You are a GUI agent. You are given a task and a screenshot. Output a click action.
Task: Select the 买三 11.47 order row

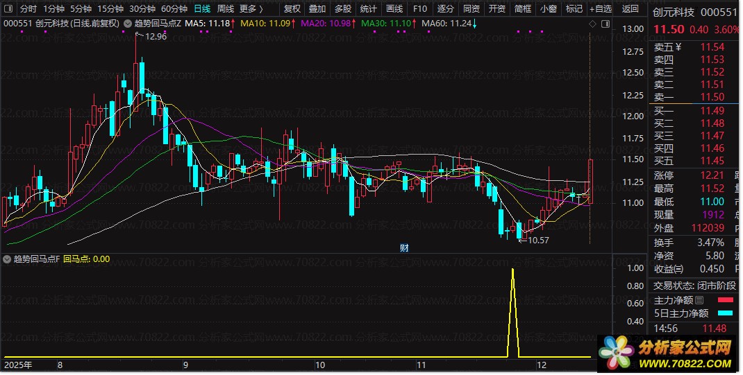[694, 136]
